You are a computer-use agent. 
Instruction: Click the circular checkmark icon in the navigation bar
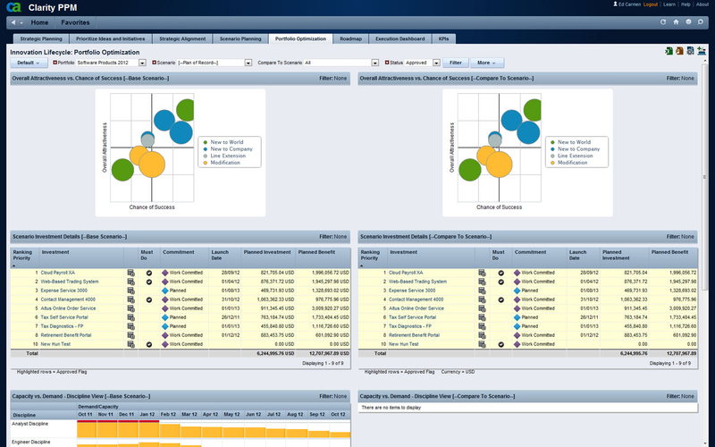688,21
